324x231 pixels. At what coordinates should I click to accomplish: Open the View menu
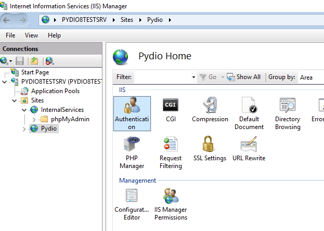31,35
